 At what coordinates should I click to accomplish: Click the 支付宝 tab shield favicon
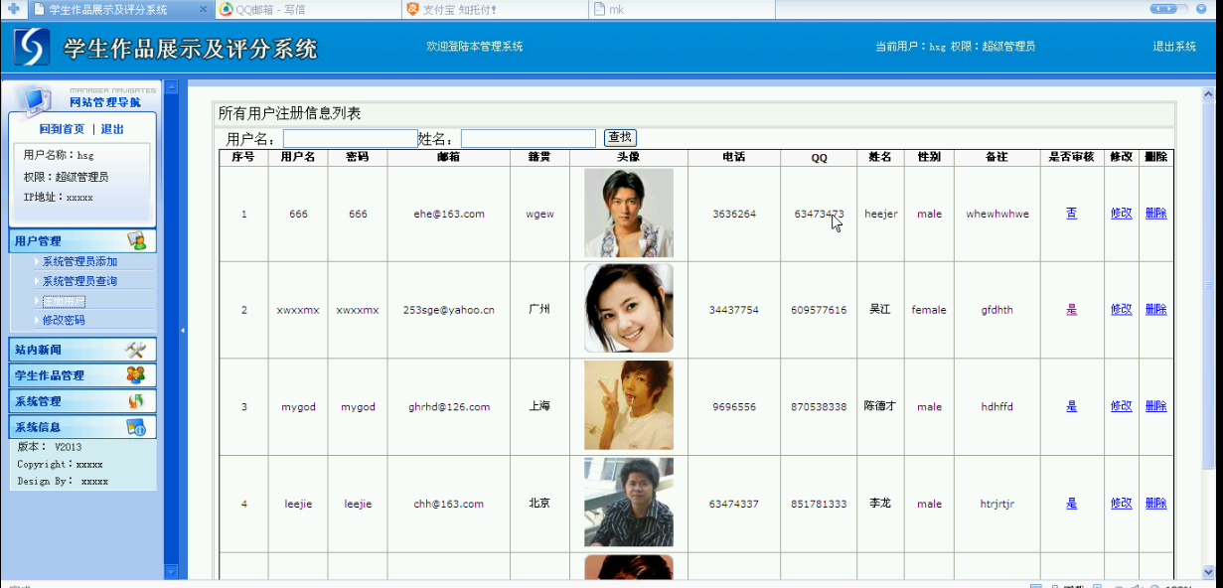(x=412, y=9)
